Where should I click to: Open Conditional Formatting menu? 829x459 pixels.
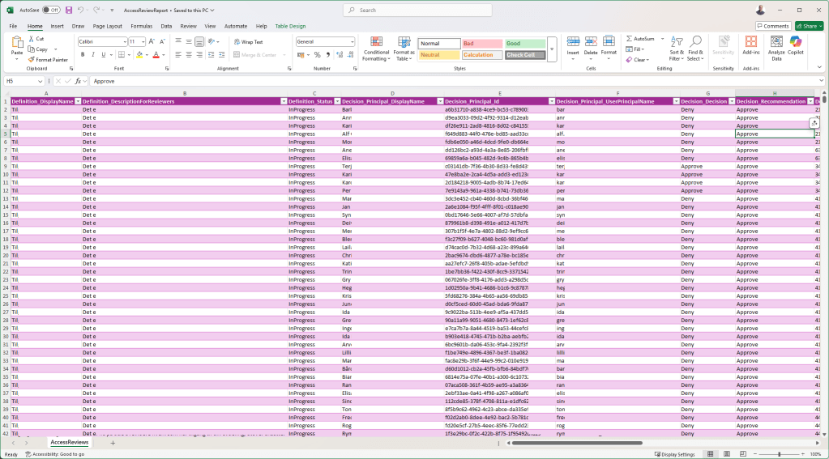(376, 49)
